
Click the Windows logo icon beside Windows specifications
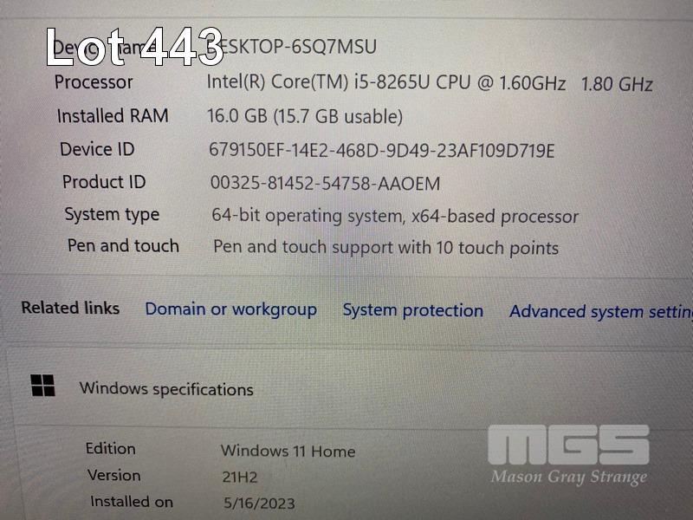pyautogui.click(x=42, y=385)
